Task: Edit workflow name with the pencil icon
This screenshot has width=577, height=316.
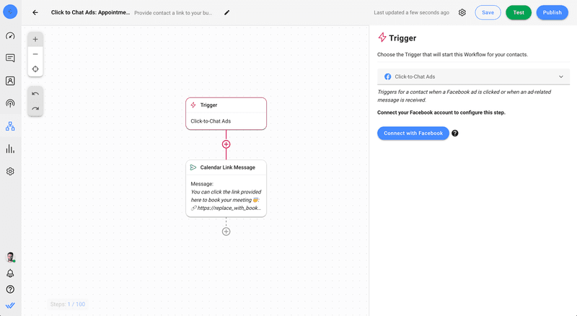Action: point(227,12)
